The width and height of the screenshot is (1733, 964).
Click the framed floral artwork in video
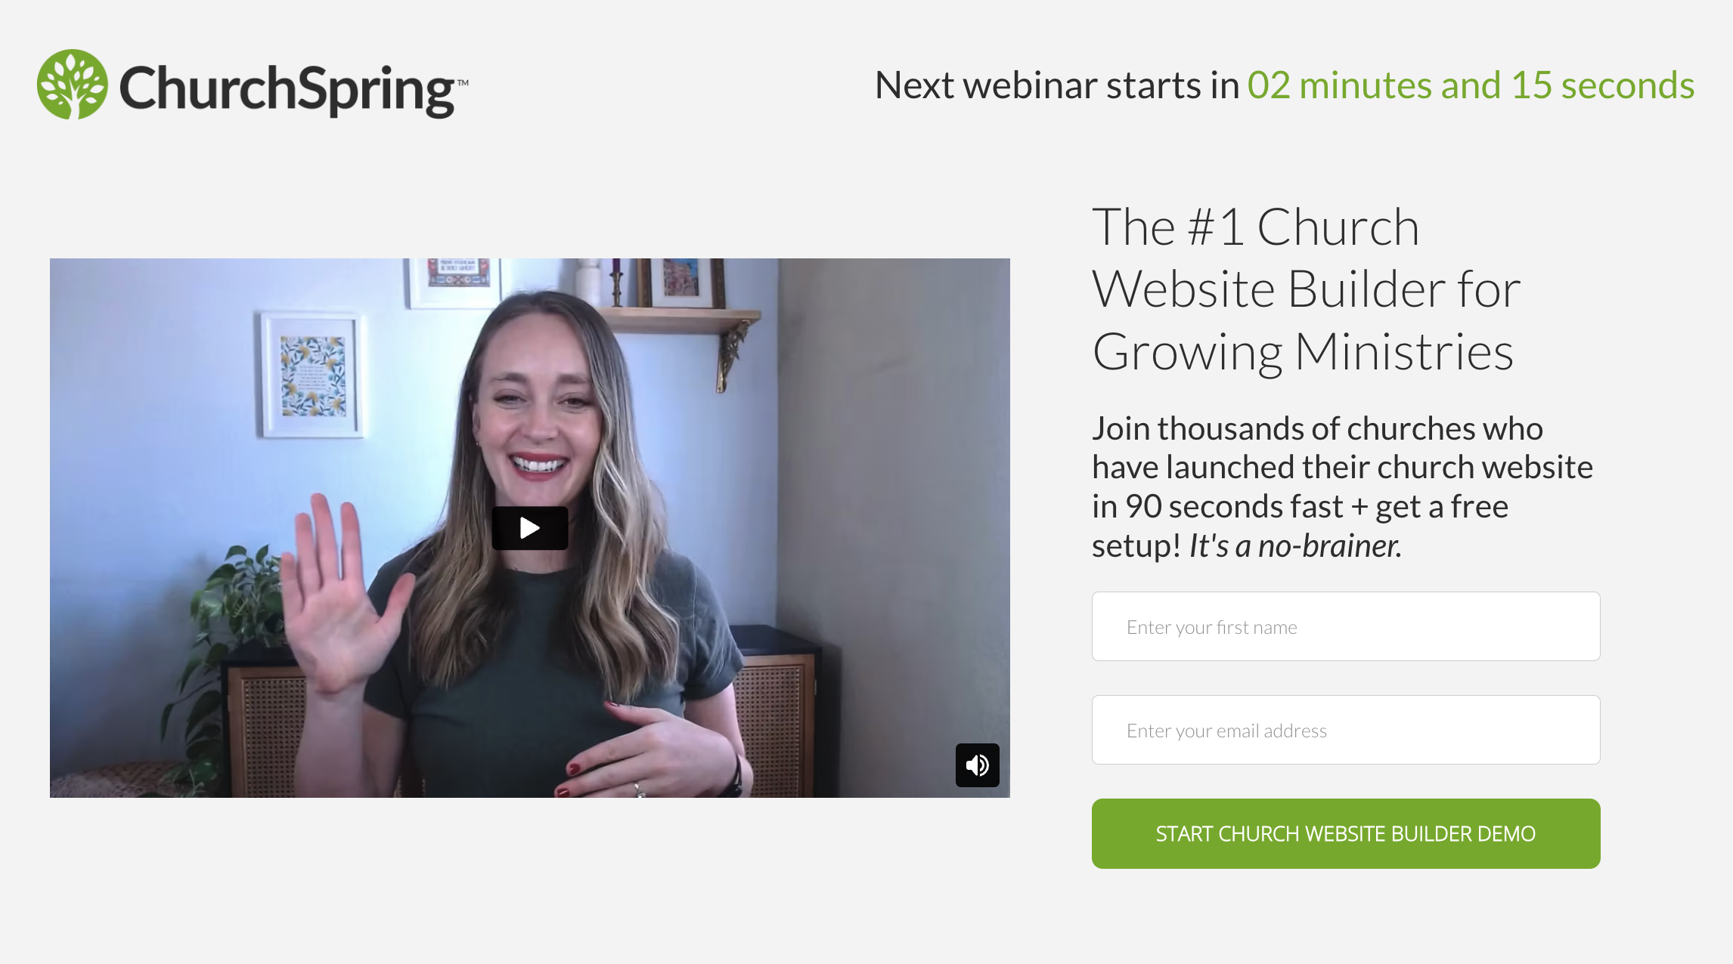coord(312,375)
